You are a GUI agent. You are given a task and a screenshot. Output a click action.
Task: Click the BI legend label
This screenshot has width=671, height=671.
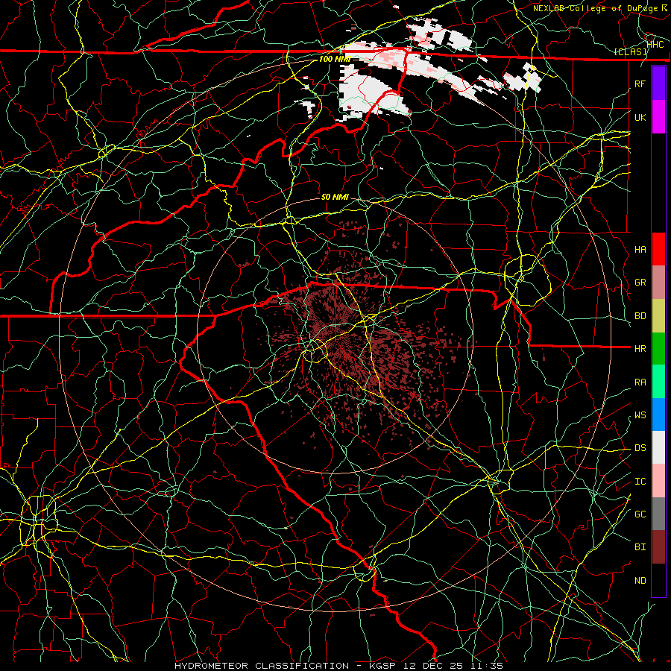(x=640, y=547)
